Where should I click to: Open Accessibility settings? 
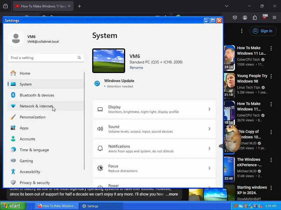pyautogui.click(x=46, y=172)
